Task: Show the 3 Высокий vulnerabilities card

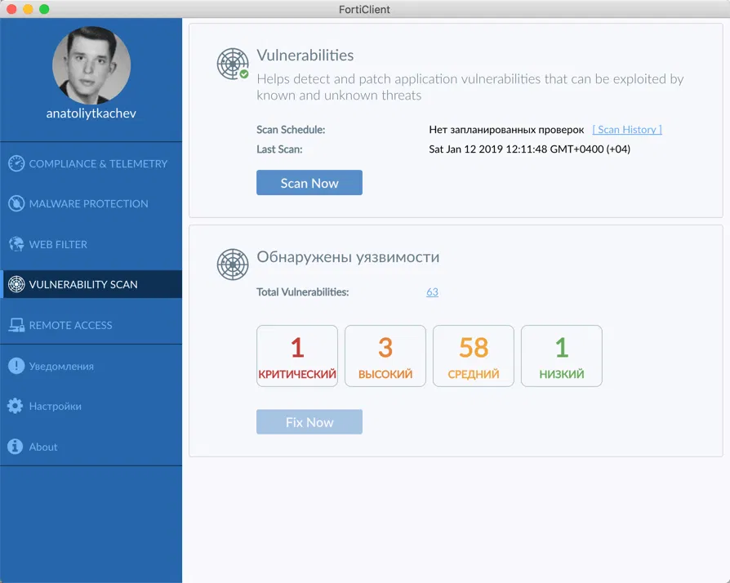Action: (385, 356)
